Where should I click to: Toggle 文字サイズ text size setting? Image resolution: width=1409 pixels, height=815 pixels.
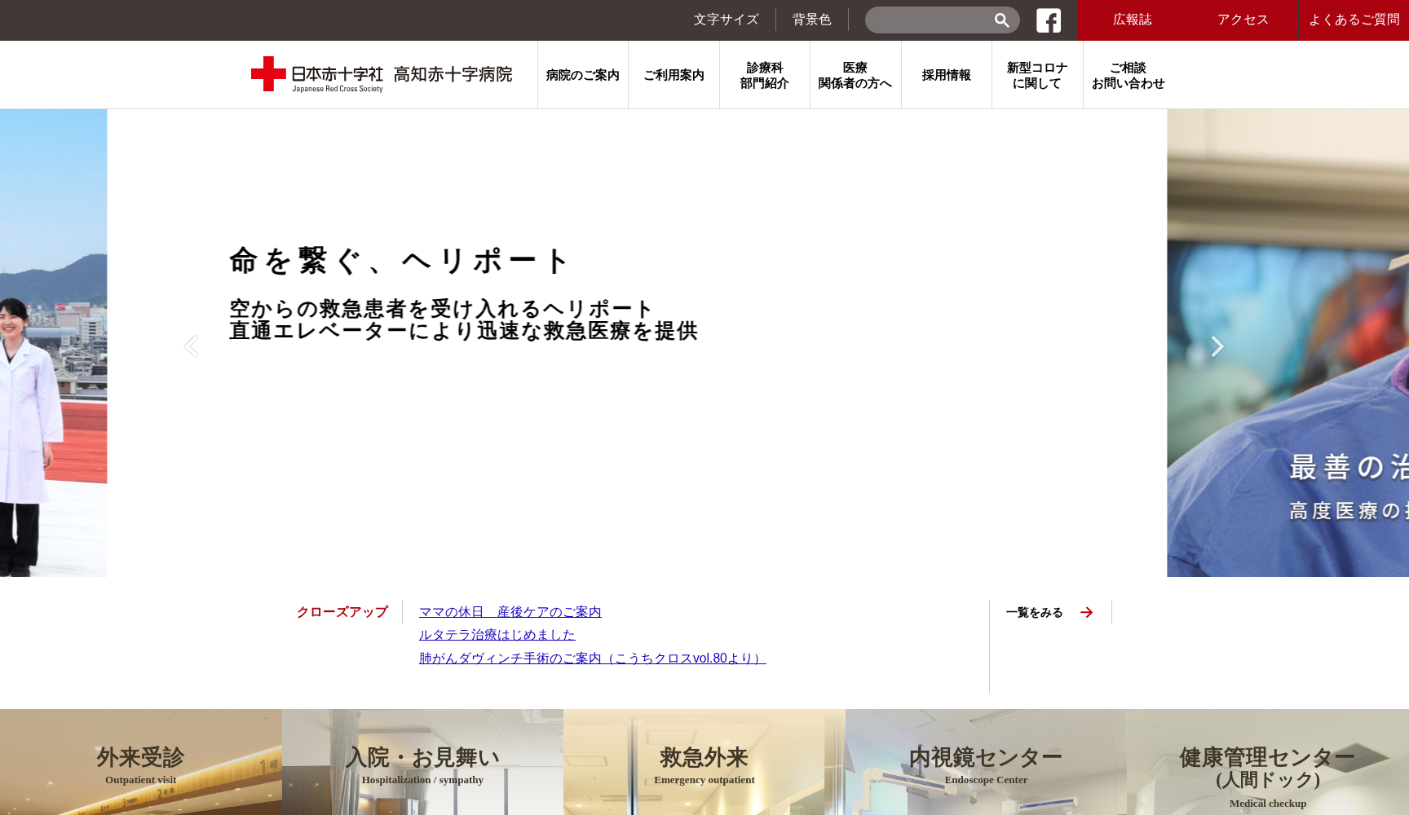[x=725, y=20]
